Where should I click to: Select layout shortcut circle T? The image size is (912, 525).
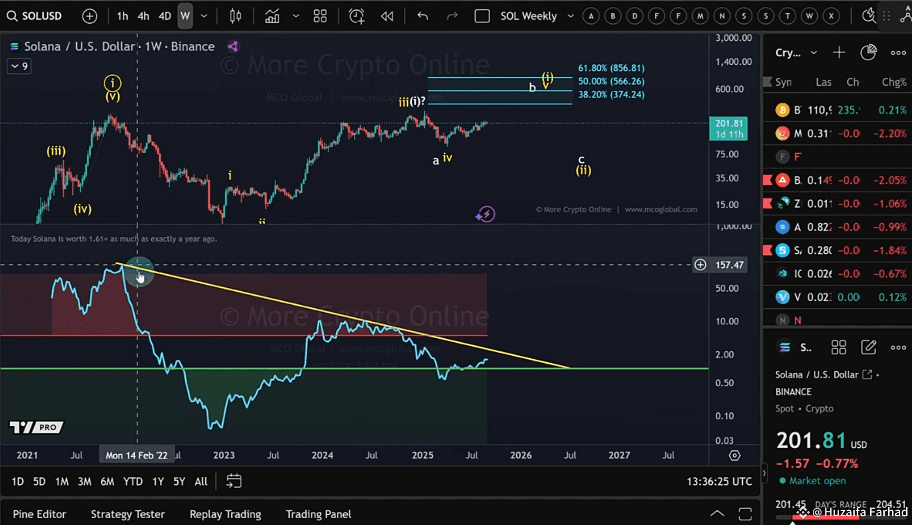pyautogui.click(x=788, y=16)
